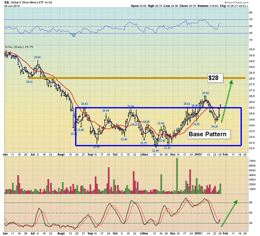Open the StockCharts.com copyright text
This screenshot has width=260, height=236.
point(237,2)
